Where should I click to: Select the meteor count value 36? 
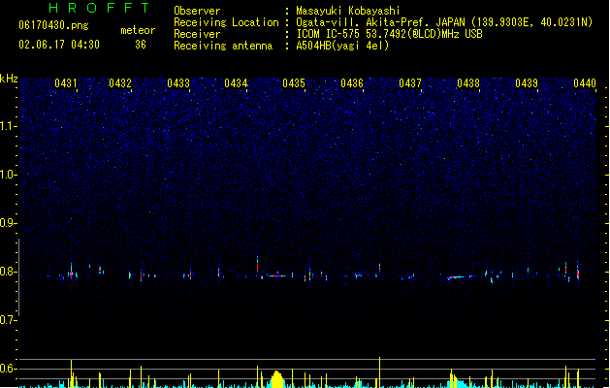(141, 45)
